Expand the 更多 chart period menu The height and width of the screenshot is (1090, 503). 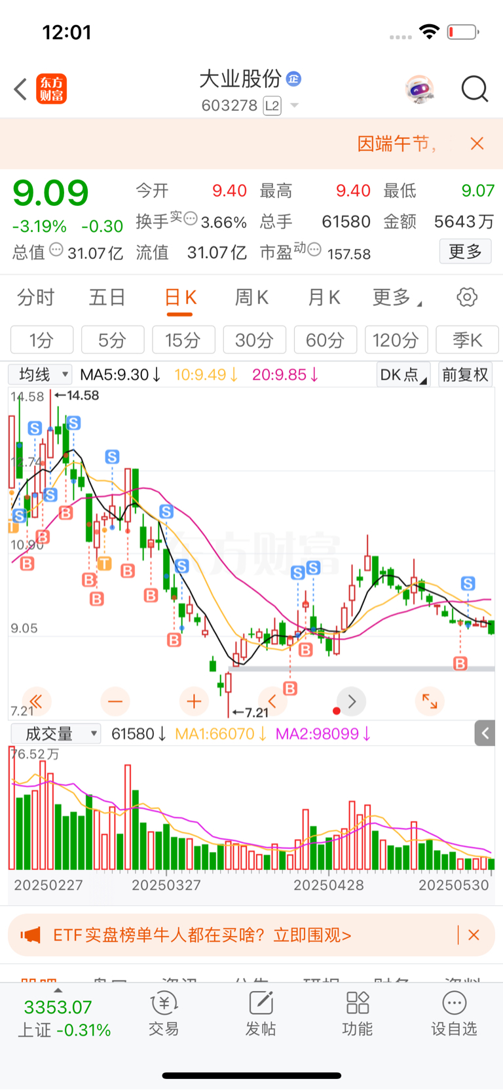pos(396,298)
